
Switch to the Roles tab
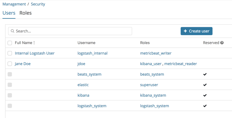point(25,13)
